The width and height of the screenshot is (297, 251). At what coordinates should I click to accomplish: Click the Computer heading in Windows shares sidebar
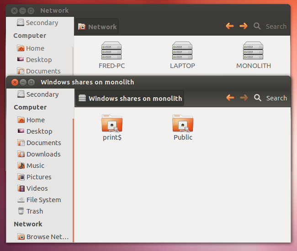[x=30, y=107]
